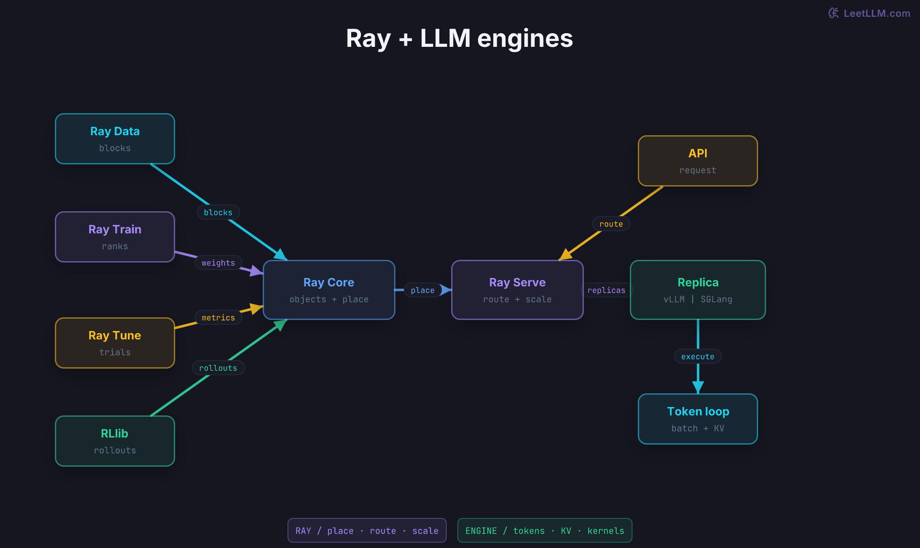Click the 'execute' edge label
This screenshot has height=548, width=920.
[x=698, y=357]
